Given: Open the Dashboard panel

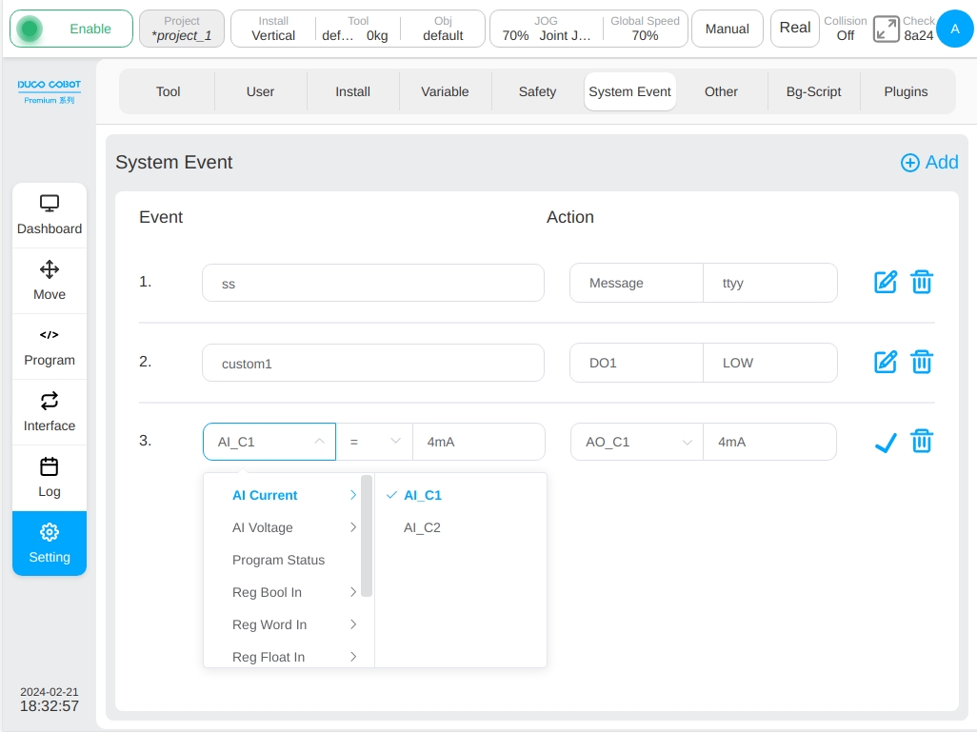Looking at the screenshot, I should click(x=50, y=215).
